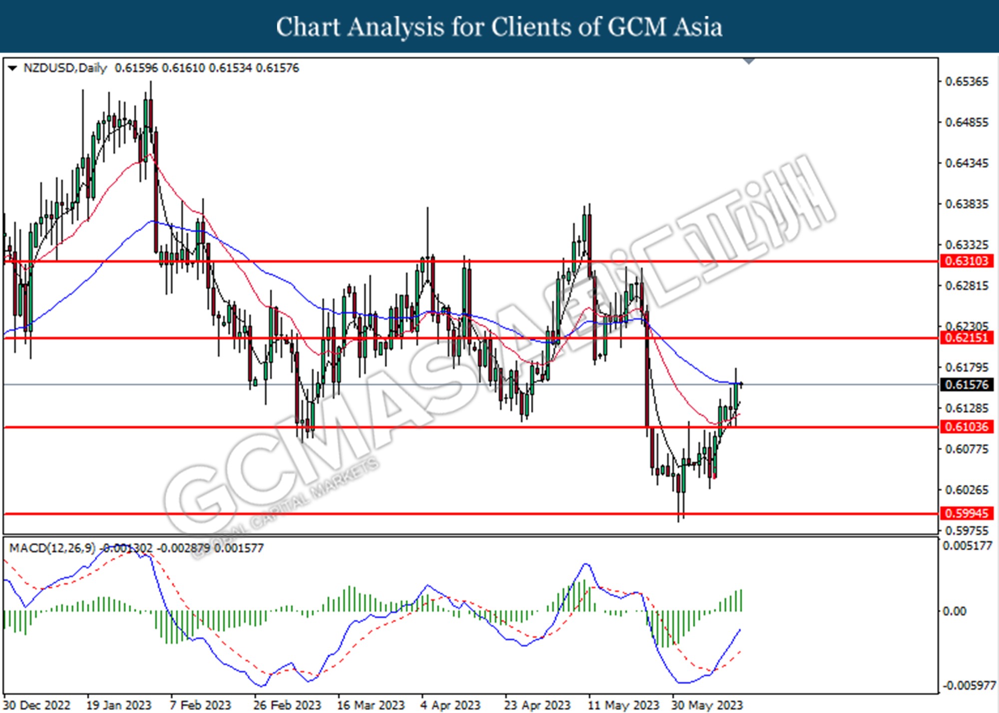
Task: Click the 23 Apr 2023 date label
Action: 537,705
